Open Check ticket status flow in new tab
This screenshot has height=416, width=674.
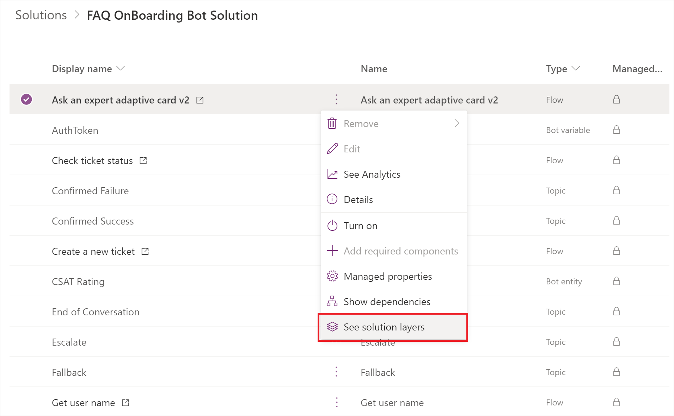tap(143, 160)
